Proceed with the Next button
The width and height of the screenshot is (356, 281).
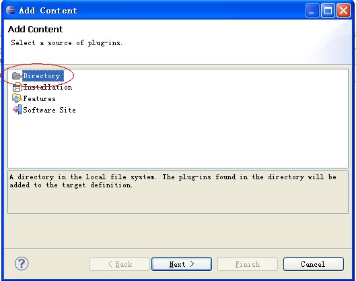[182, 264]
